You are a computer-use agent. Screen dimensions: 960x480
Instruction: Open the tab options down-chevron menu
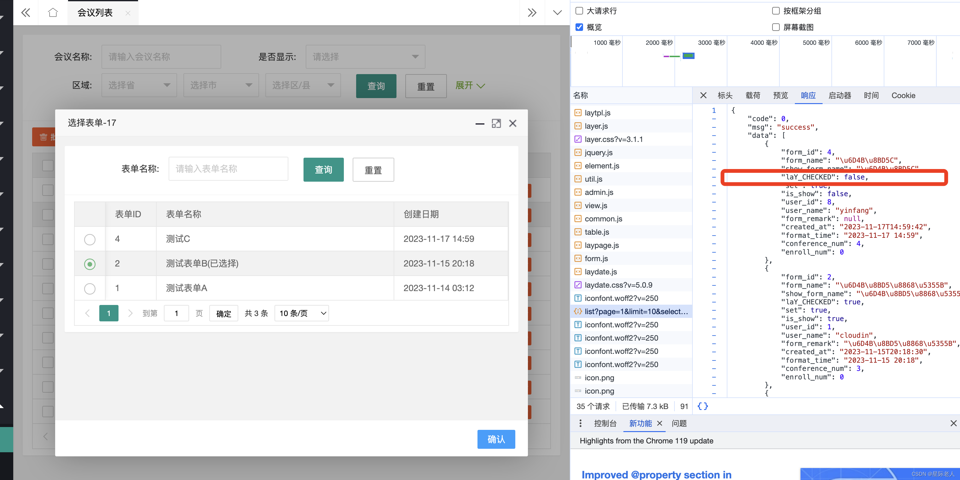[557, 13]
